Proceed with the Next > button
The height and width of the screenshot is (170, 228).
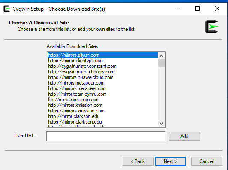click(170, 161)
